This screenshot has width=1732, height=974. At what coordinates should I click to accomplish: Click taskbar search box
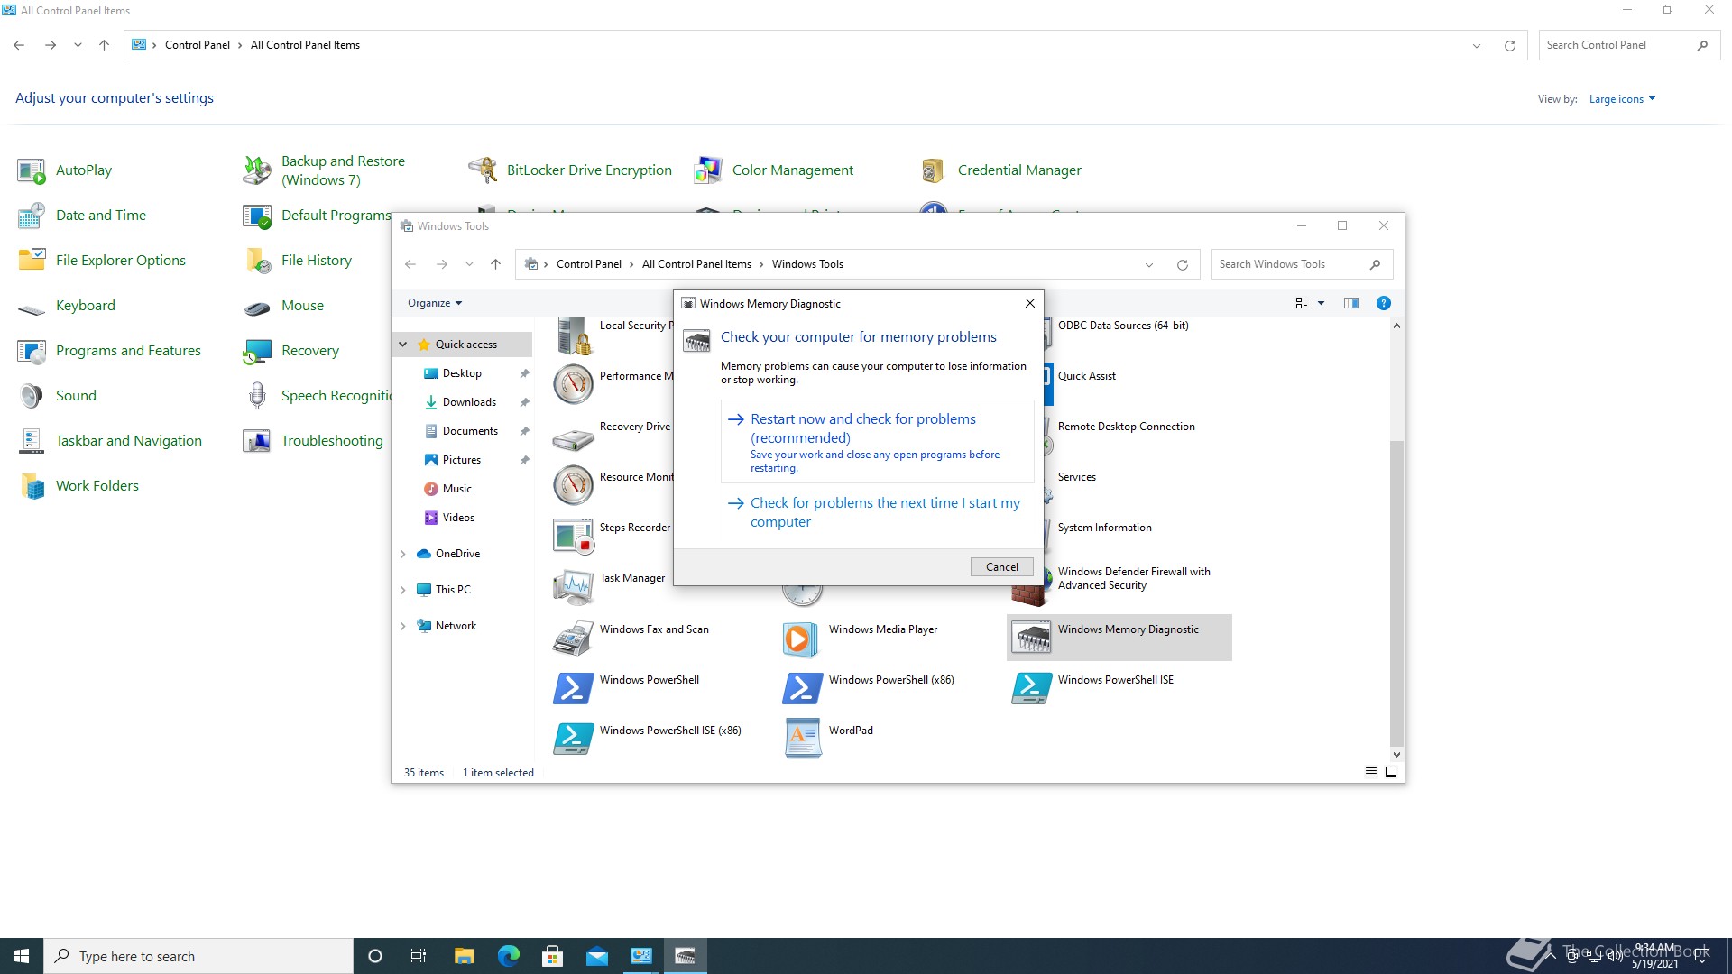(x=198, y=956)
